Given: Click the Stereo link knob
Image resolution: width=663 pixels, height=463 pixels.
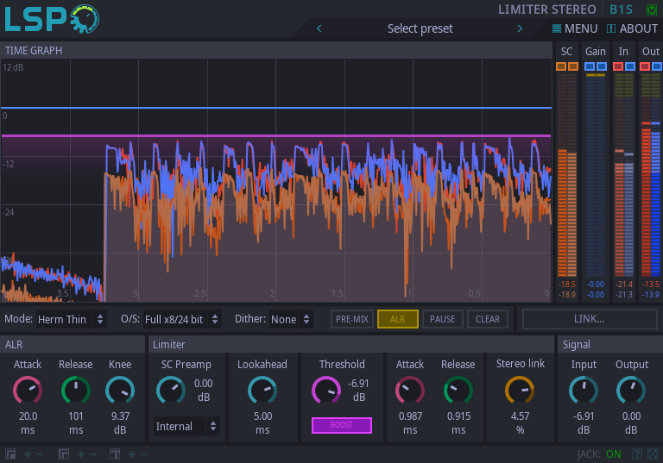Looking at the screenshot, I should pos(519,391).
